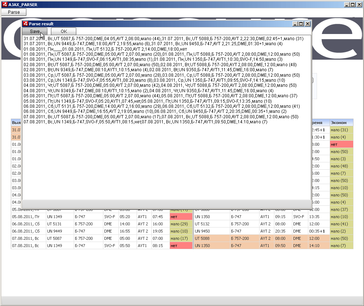Screen dimensions: 364x306
Task: Click the 07.08.2011, Вс cell for UT 5087
Action: 28,238
